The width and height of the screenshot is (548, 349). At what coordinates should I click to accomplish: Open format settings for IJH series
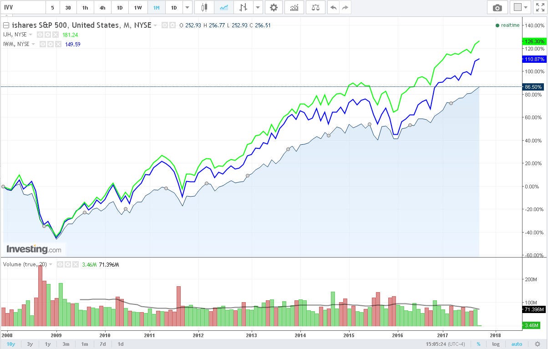click(x=47, y=35)
